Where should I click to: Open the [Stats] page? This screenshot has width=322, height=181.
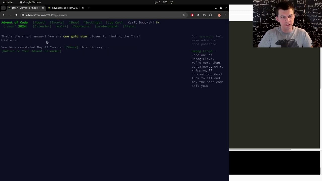pyautogui.click(x=129, y=26)
